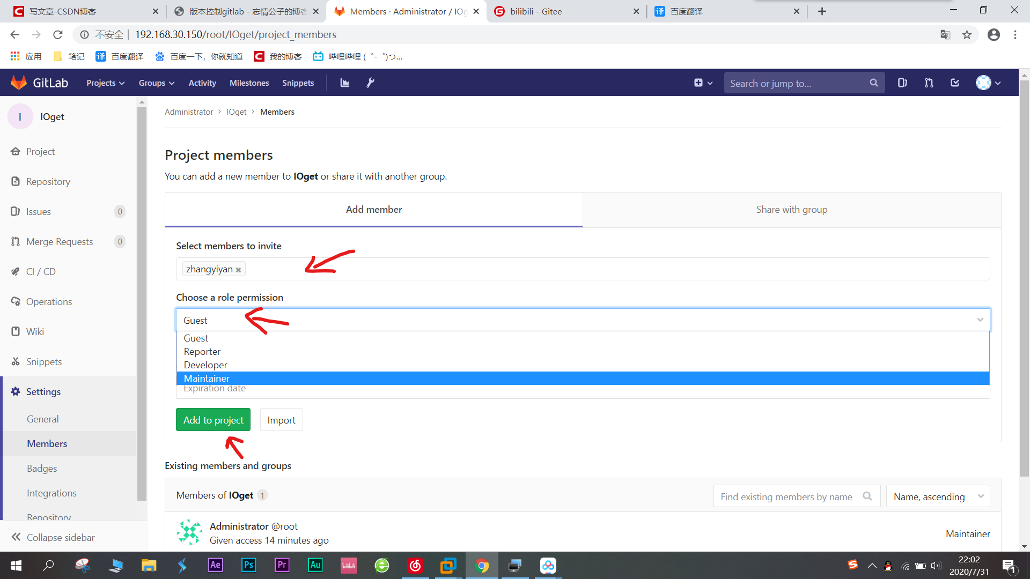Open the Todos checkmark icon in the navbar
The image size is (1030, 579).
[x=955, y=83]
